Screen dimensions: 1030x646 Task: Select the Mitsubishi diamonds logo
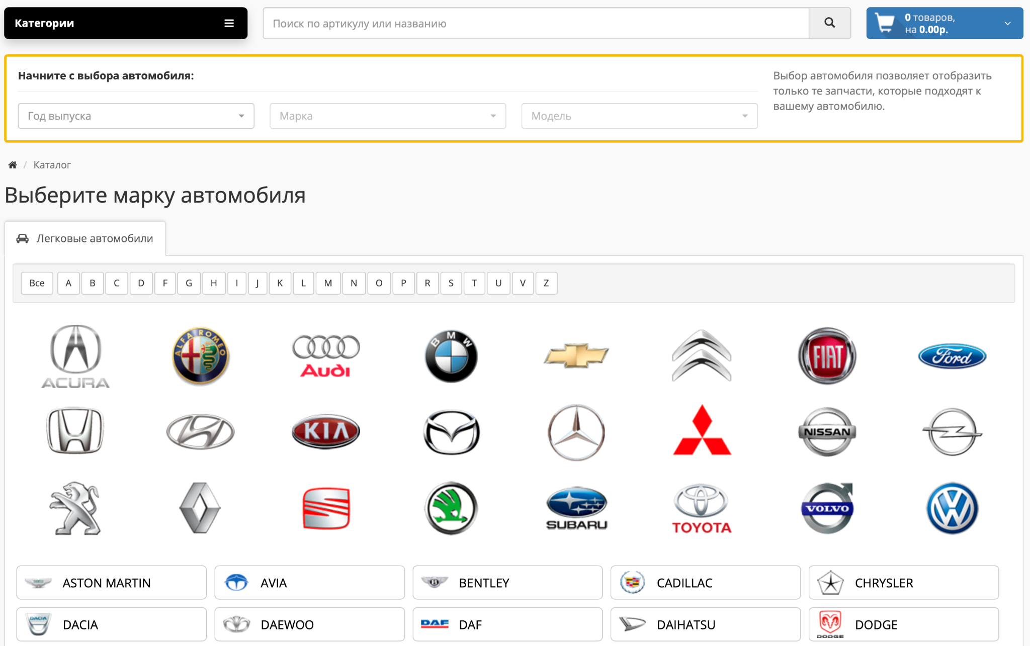point(702,430)
